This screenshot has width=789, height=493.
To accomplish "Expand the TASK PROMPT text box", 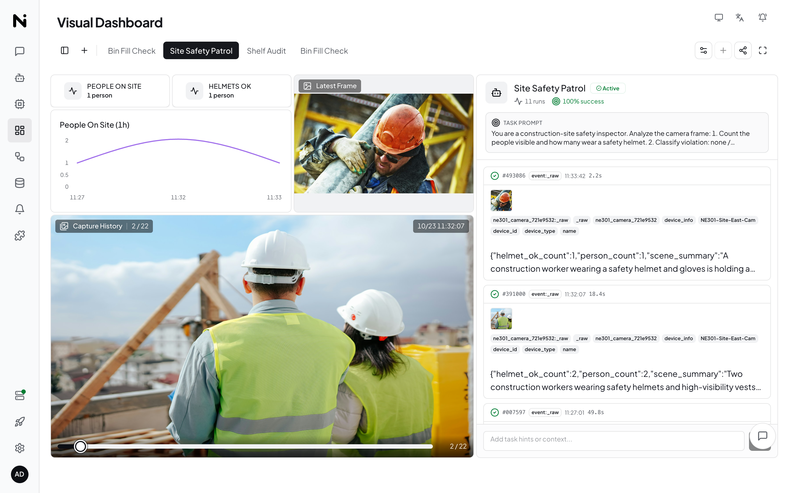I will click(627, 132).
